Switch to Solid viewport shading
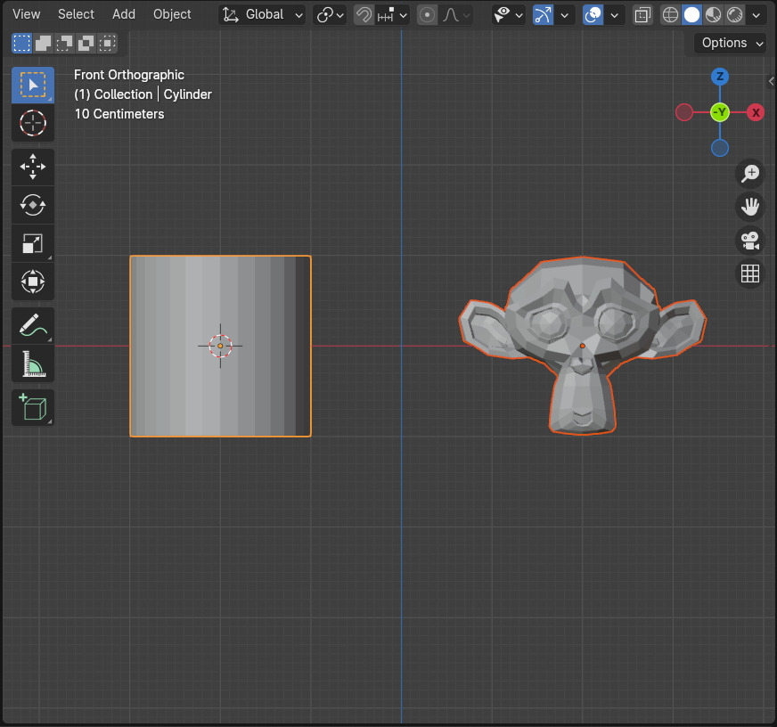 691,15
